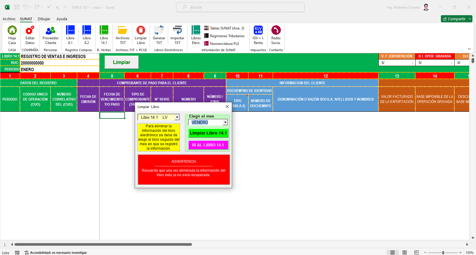Image resolution: width=476 pixels, height=255 pixels.
Task: Open Tablas SUNAT (Ane. 3)
Action: (224, 28)
